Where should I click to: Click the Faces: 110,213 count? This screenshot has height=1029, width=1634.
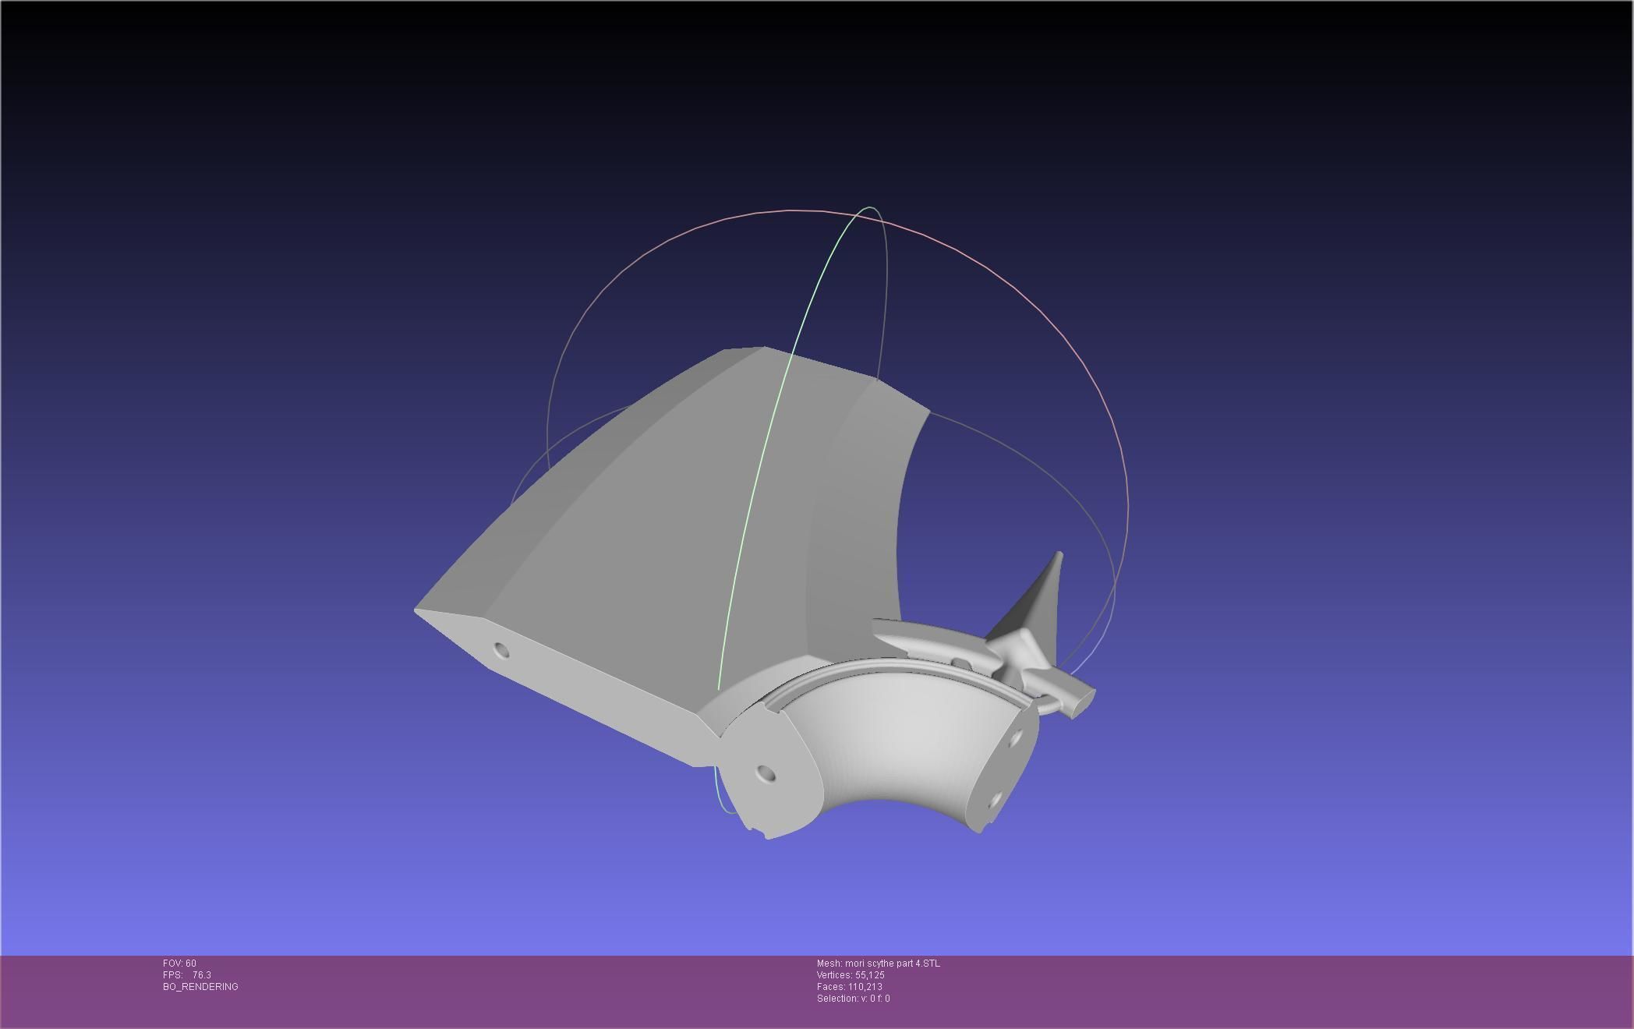(850, 987)
